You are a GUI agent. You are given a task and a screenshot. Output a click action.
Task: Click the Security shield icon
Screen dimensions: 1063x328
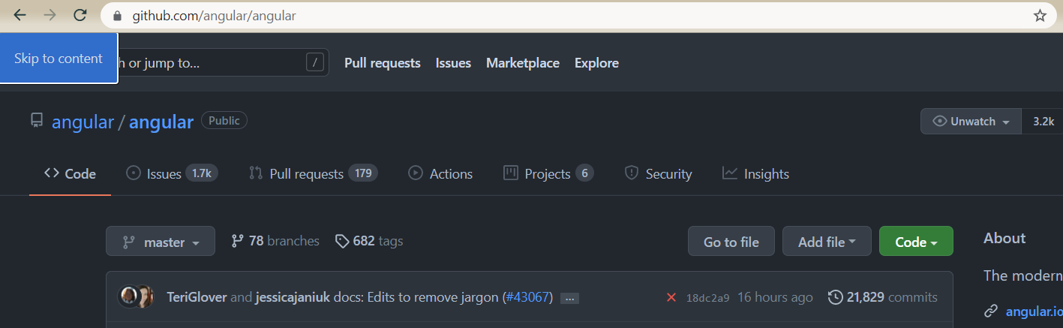(632, 173)
